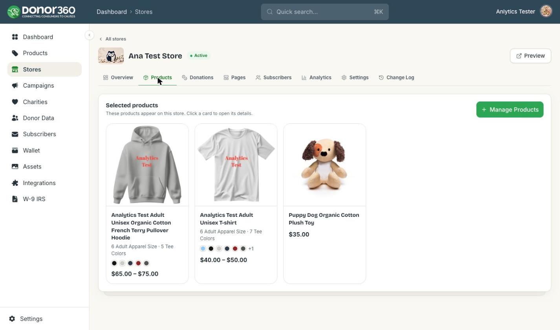Click the Dashboard breadcrumb link
The height and width of the screenshot is (330, 560).
[x=112, y=12]
